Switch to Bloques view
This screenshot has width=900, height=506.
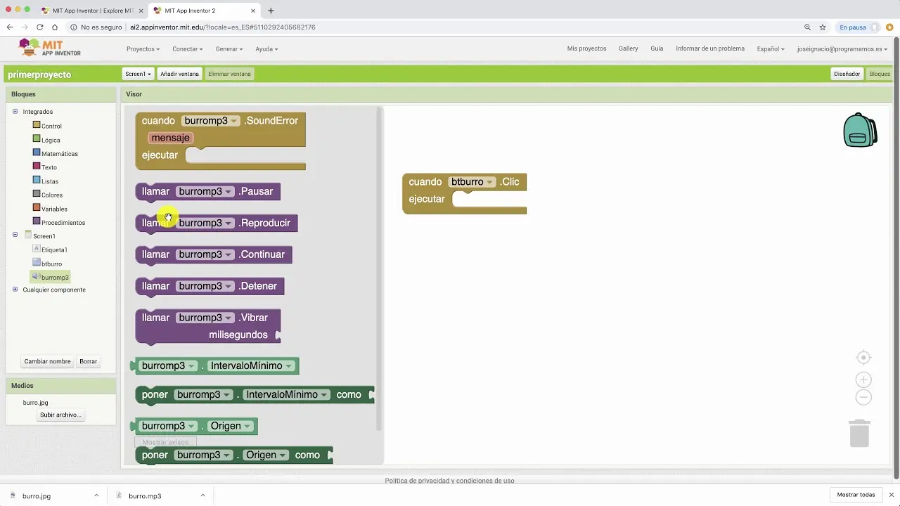tap(880, 74)
